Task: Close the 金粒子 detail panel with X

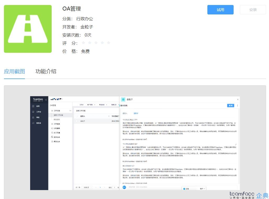Action: (x=238, y=99)
